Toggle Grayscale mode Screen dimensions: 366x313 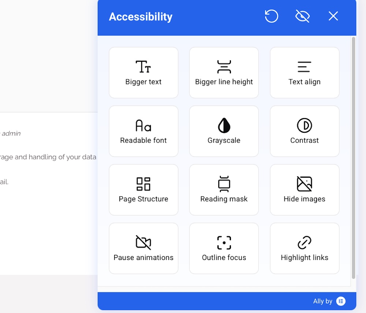tap(224, 131)
